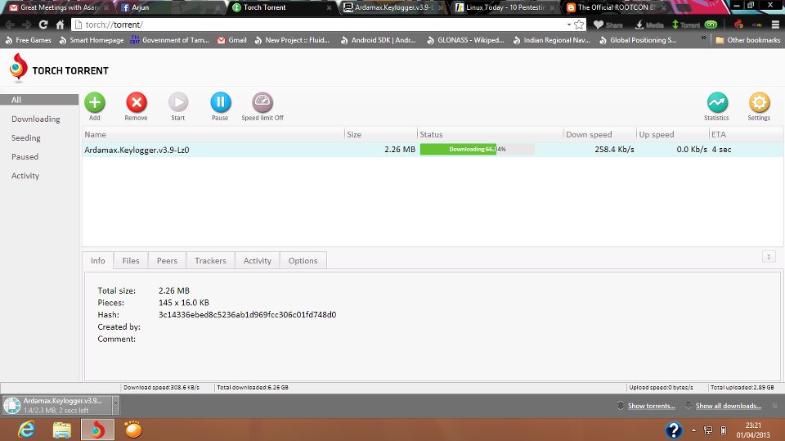Screen dimensions: 785x441
Task: Go back with browser back arrow
Action: point(10,25)
